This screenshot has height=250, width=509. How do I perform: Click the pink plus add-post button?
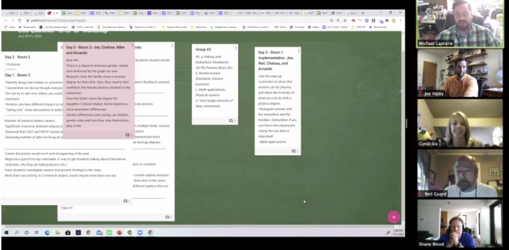click(394, 217)
